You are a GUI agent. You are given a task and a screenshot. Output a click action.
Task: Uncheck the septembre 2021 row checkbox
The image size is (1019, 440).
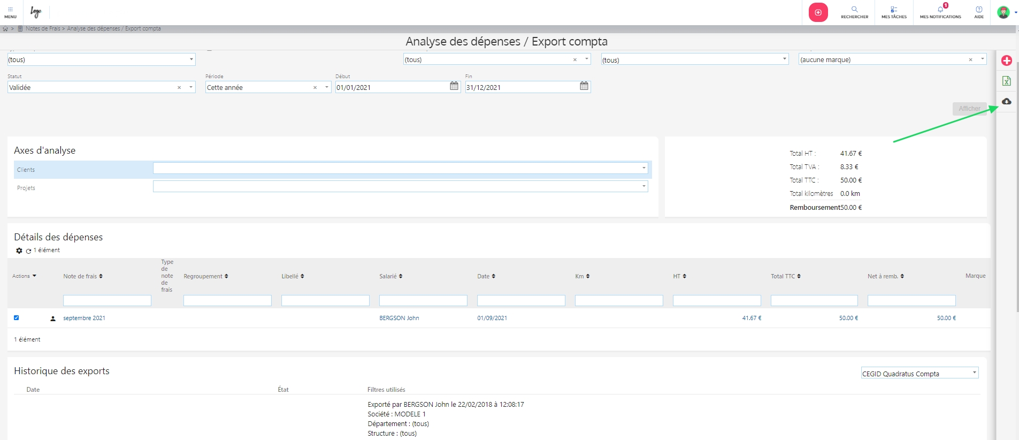(16, 317)
